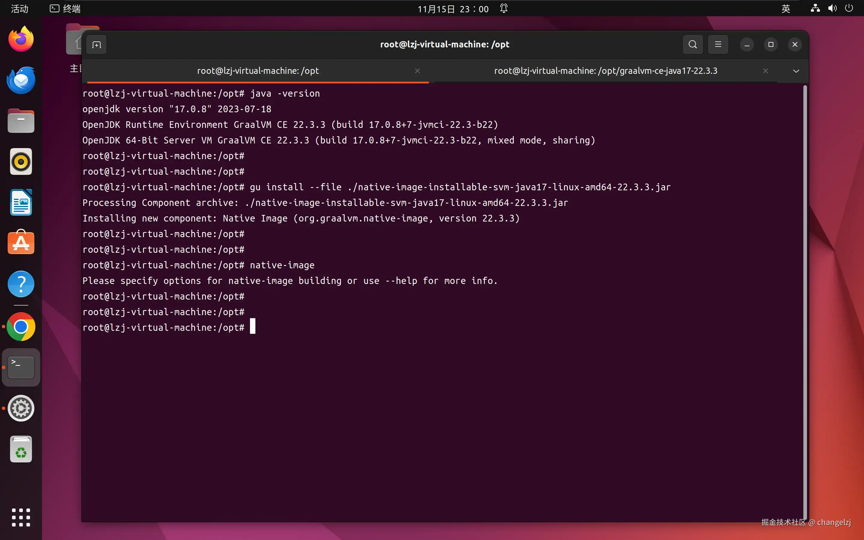
Task: Open Thunderbird mail from dock
Action: pos(21,80)
